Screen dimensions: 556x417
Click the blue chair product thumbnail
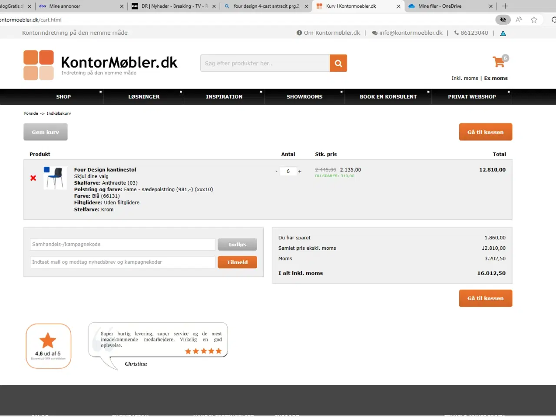55,178
